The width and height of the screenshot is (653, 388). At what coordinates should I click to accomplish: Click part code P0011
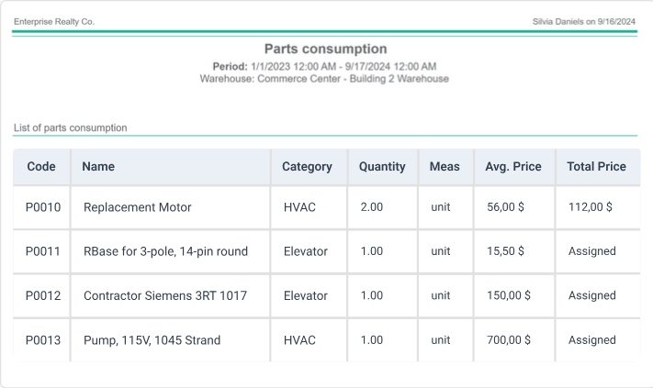point(43,251)
